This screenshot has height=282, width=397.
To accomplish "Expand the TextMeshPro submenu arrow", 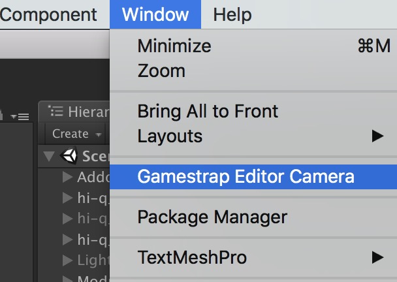I will pyautogui.click(x=377, y=257).
